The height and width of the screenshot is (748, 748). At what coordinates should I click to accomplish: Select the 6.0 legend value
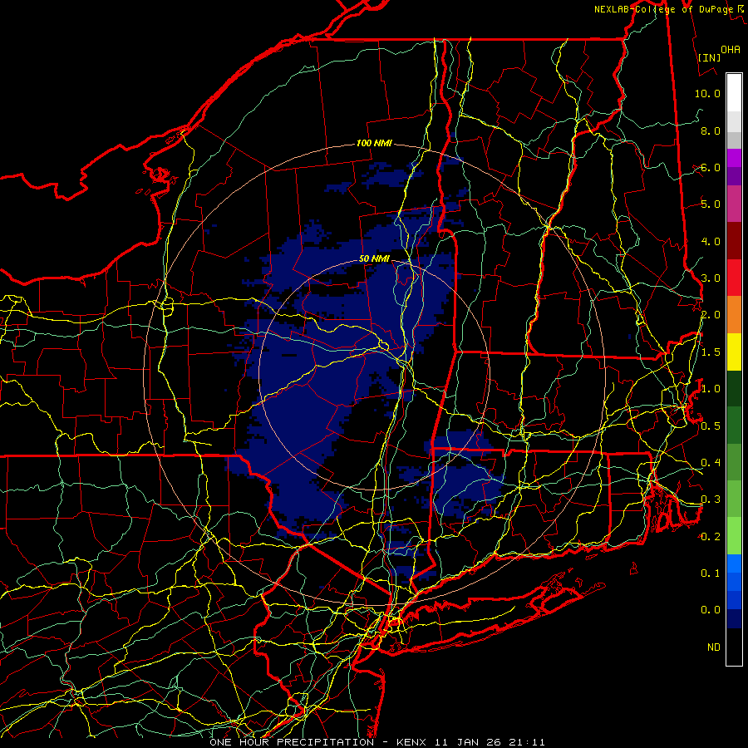click(x=711, y=167)
